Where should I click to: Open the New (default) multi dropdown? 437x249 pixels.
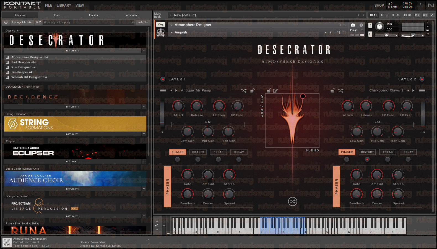(x=171, y=15)
